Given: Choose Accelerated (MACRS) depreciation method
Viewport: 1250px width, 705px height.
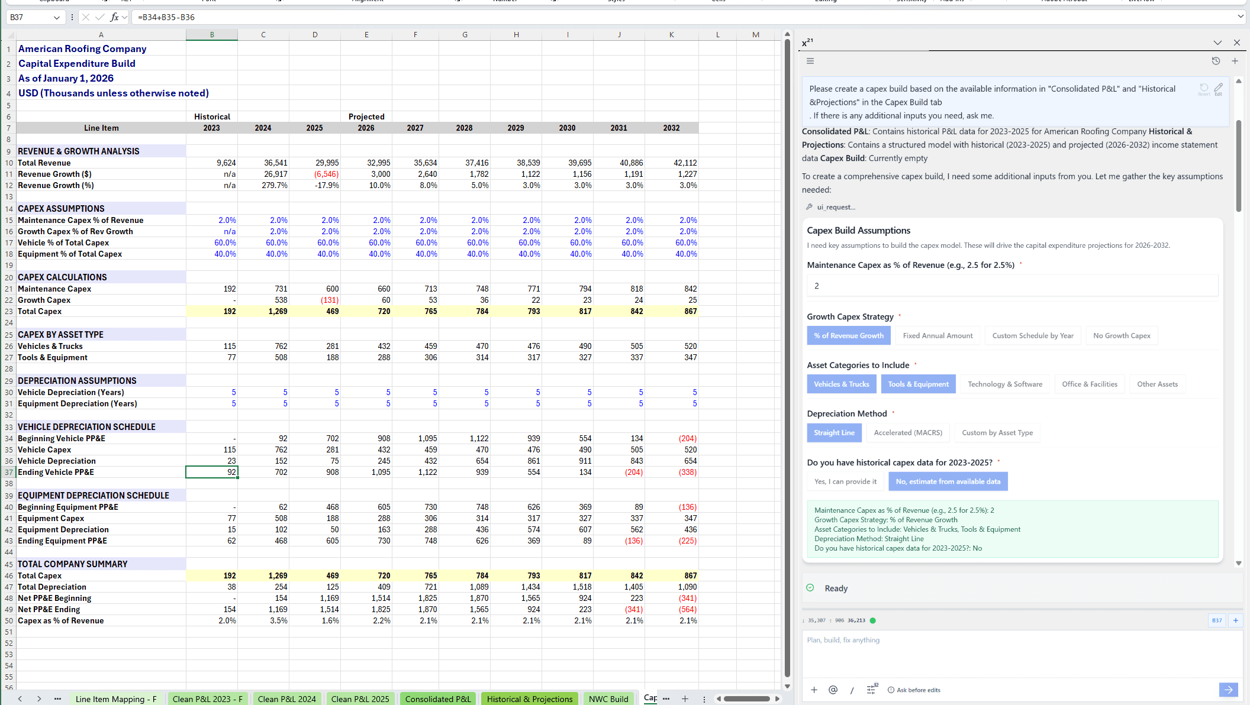Looking at the screenshot, I should (x=908, y=432).
